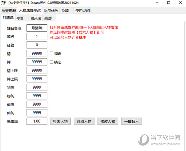Switch to the 白茉晴 character tab
The width and height of the screenshot is (186, 151).
click(36, 18)
